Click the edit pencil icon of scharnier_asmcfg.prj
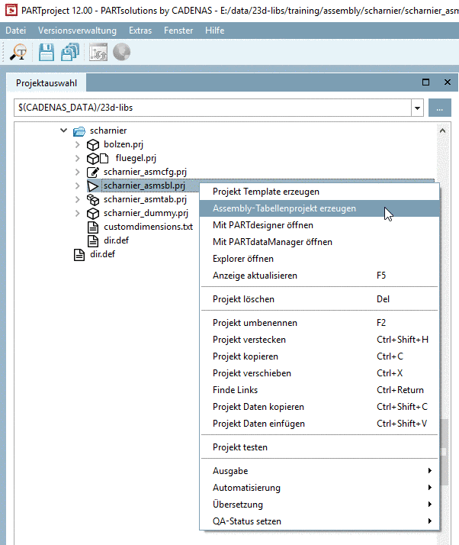459x545 pixels. 93,172
